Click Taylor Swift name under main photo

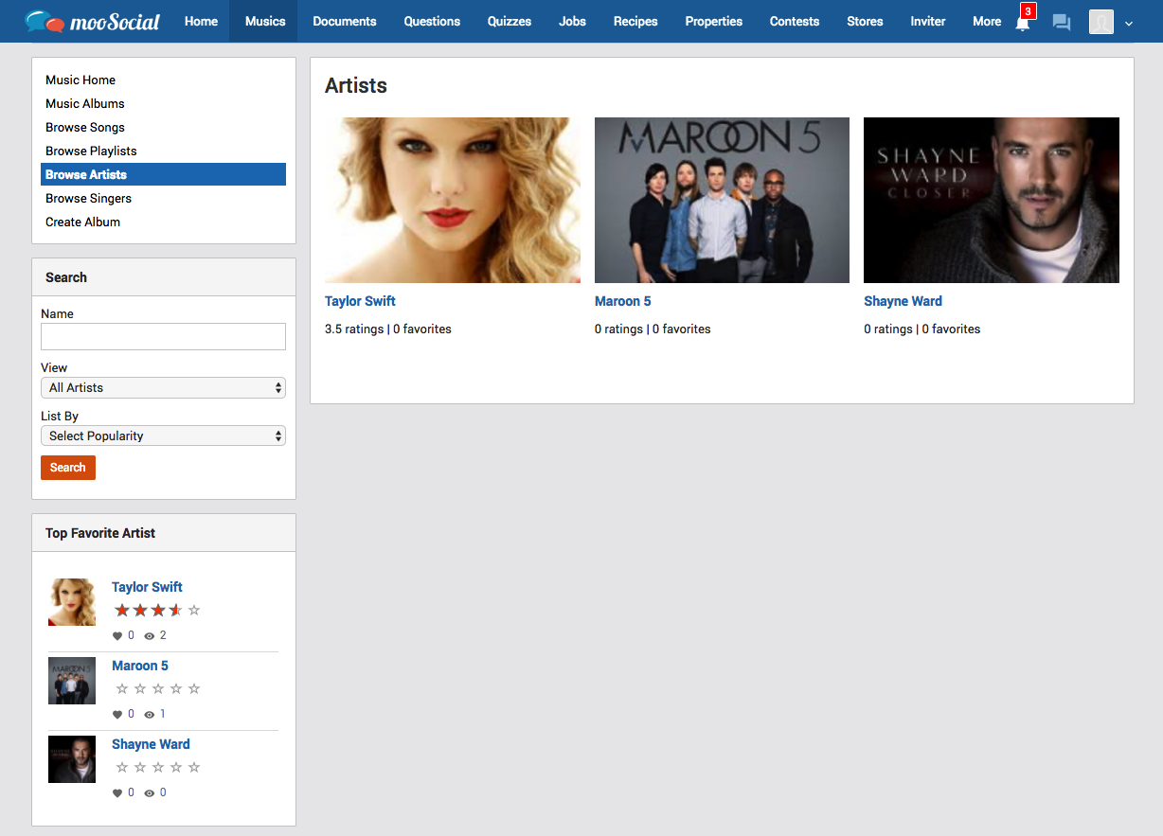(360, 301)
